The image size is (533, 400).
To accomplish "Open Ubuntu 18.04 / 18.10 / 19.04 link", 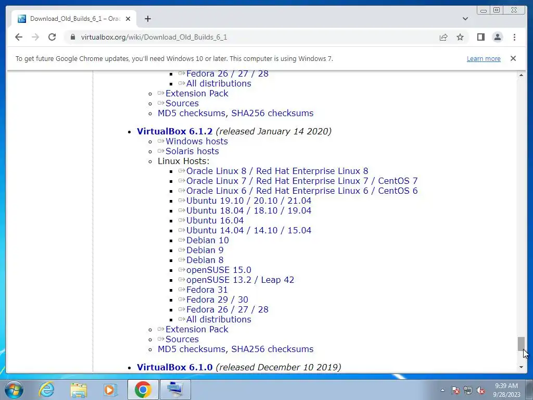I will [x=249, y=210].
